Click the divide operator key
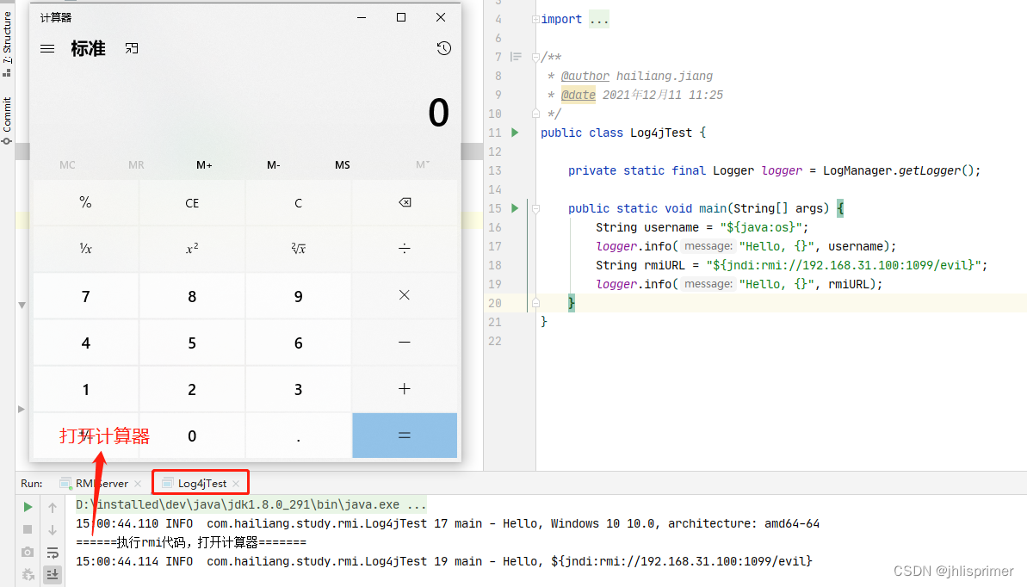The height and width of the screenshot is (587, 1027). coord(405,248)
